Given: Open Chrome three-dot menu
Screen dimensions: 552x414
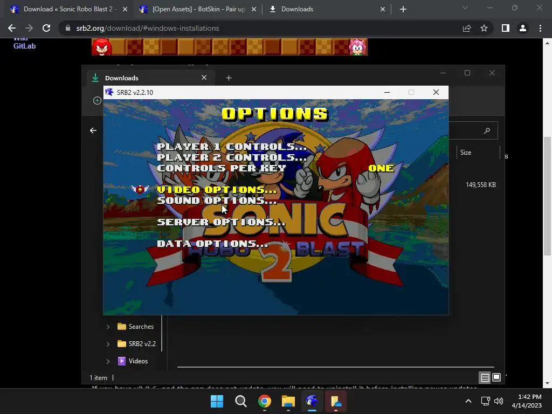Looking at the screenshot, I should pos(540,28).
